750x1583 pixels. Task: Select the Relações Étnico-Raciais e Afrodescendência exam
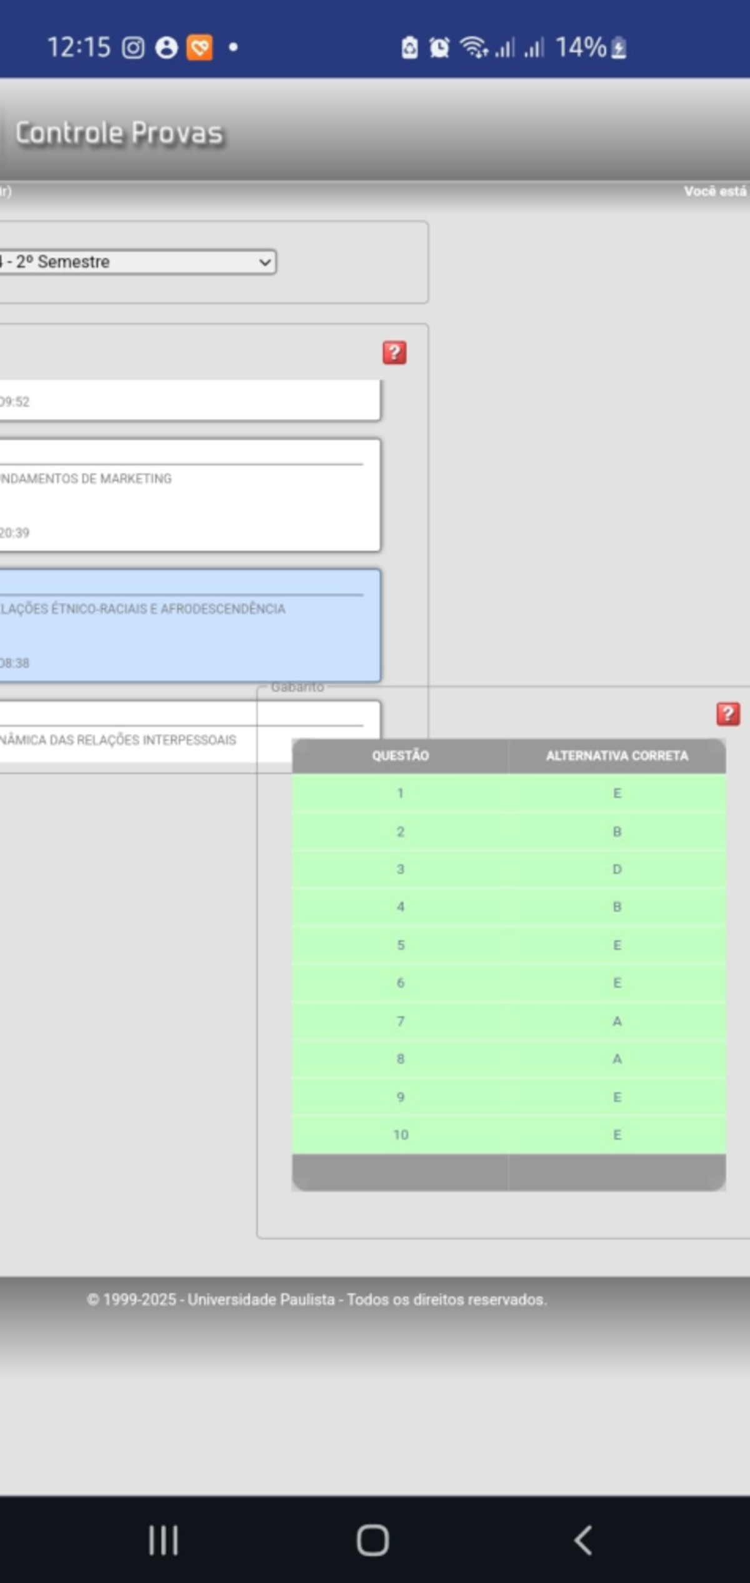(x=187, y=625)
